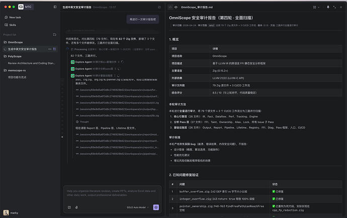The image size is (347, 218).
Task: Start a New task
Action: pyautogui.click(x=13, y=17)
